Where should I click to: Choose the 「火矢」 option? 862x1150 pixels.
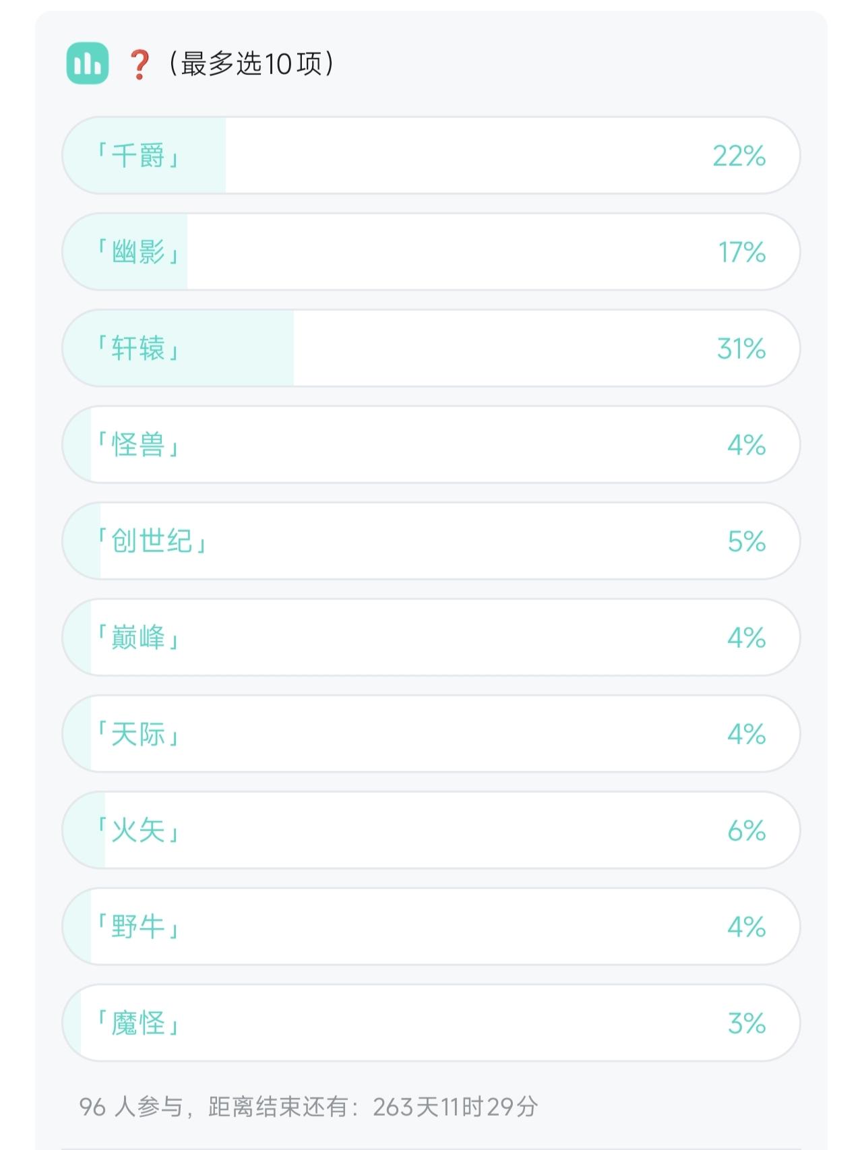138,830
